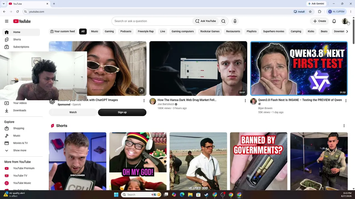Open the YouTube account avatar menu
This screenshot has width=355, height=199.
tap(345, 21)
